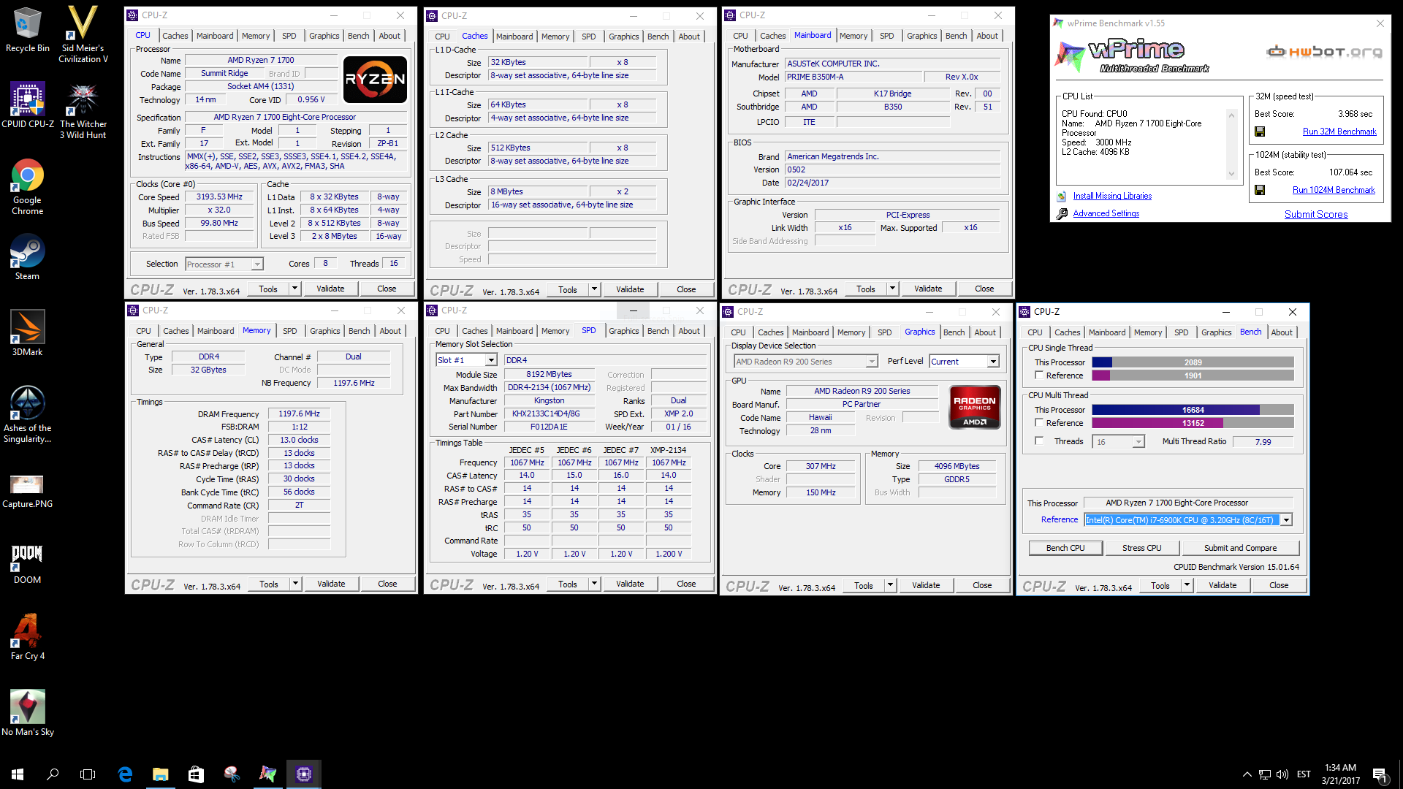Image resolution: width=1403 pixels, height=789 pixels.
Task: Click Submit Scores link in wPrime
Action: 1316,214
